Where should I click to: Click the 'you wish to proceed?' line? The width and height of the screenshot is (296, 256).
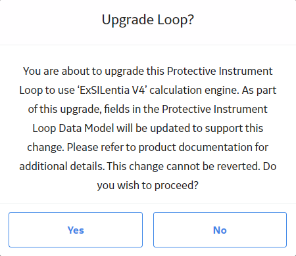point(148,185)
